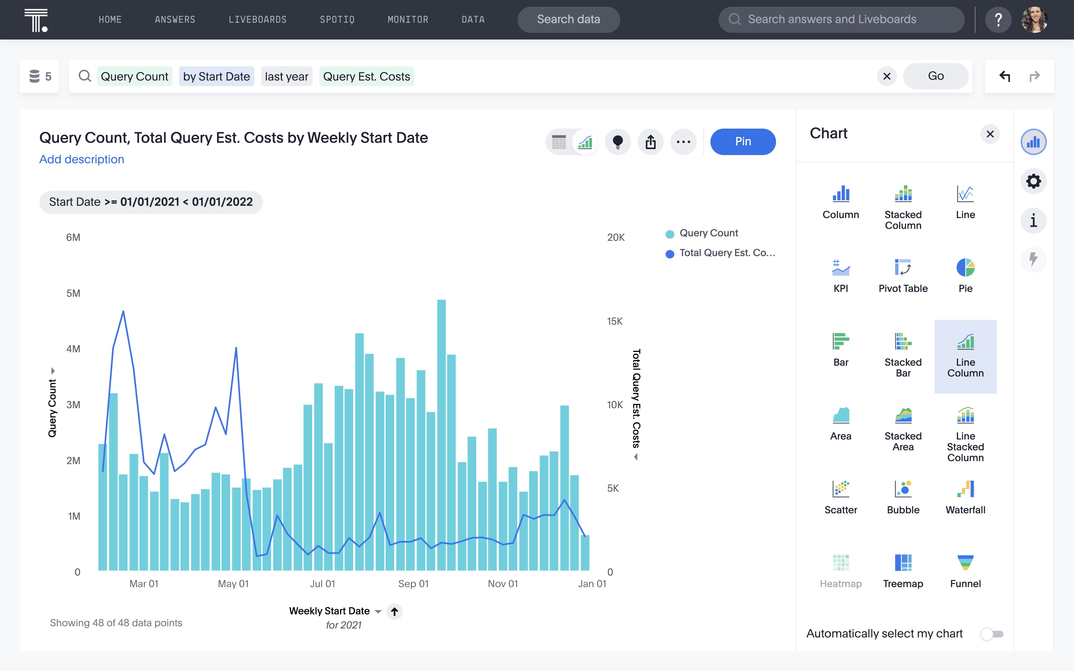The image size is (1074, 671).
Task: Select the Stacked Bar chart type
Action: pyautogui.click(x=903, y=355)
